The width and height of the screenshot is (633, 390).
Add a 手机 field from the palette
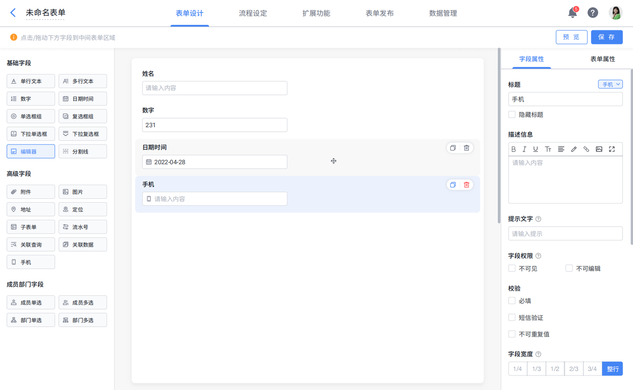31,262
